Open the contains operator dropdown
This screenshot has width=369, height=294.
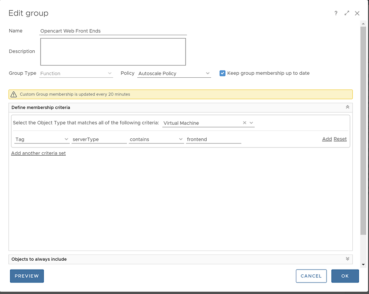tap(156, 139)
